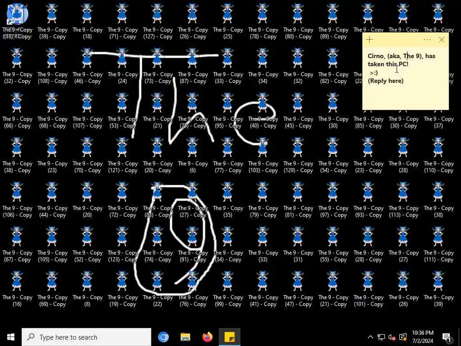Screen dimensions: 461x346
Task: Choose the 'The 9 - Copy (97) - Copy' file
Action: [x=333, y=200]
